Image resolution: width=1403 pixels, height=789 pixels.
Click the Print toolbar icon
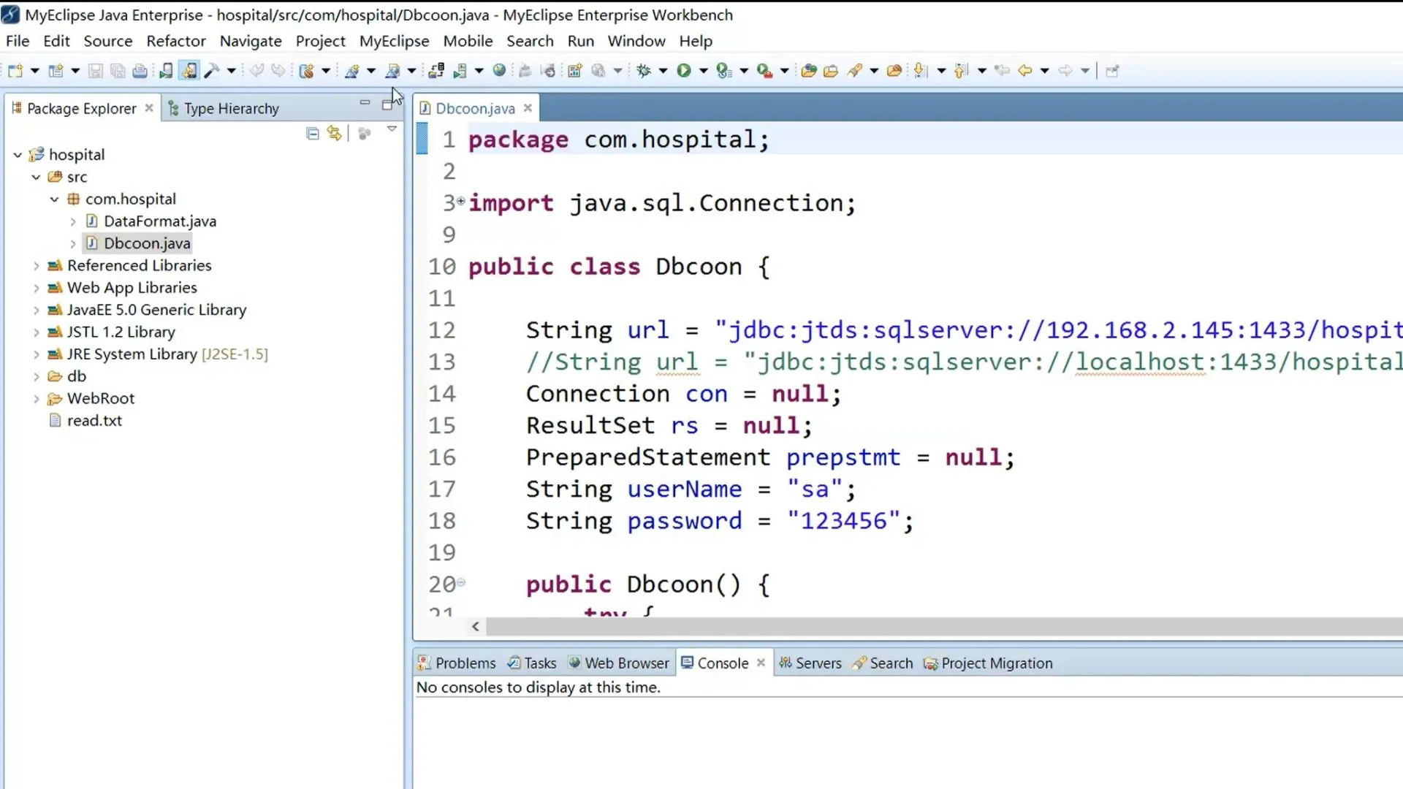140,71
